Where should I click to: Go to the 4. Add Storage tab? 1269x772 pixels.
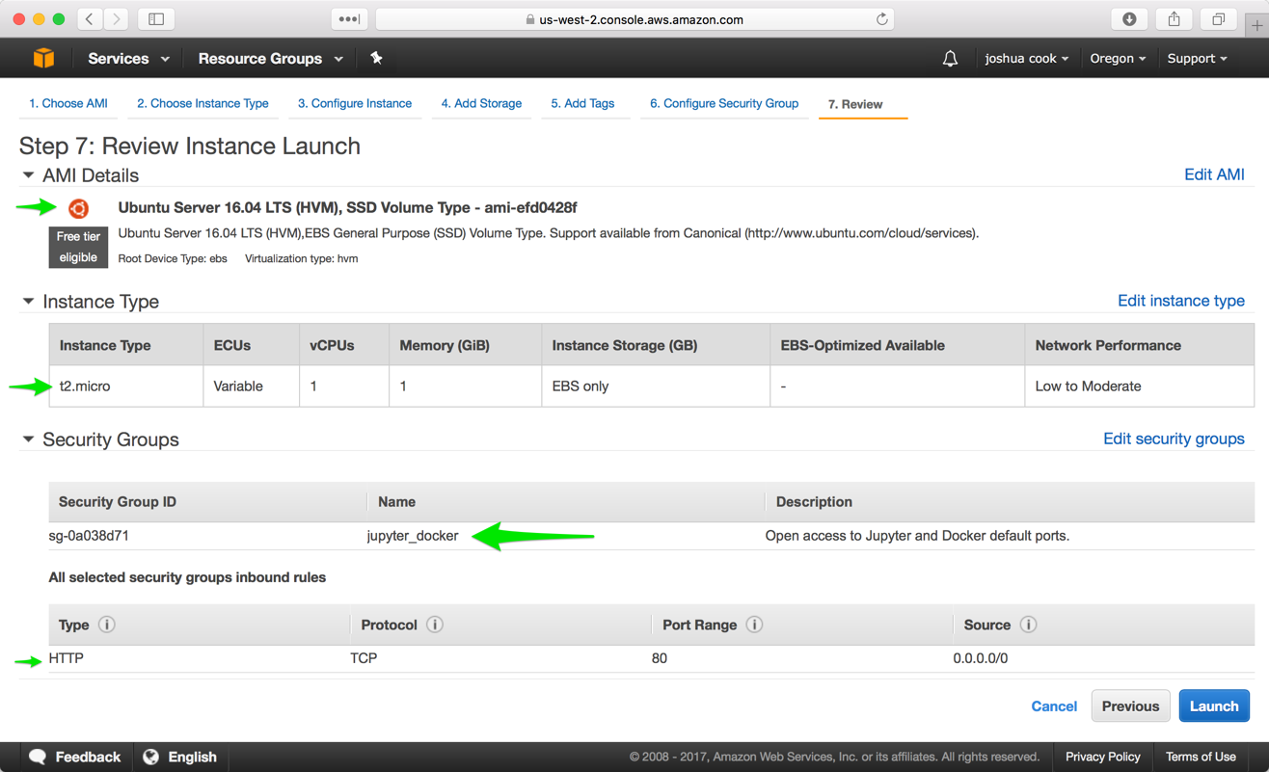(x=481, y=103)
